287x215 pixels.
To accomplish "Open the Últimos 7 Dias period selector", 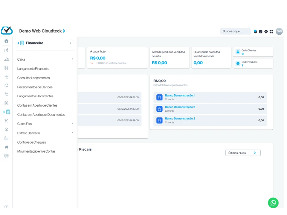I will (243, 153).
